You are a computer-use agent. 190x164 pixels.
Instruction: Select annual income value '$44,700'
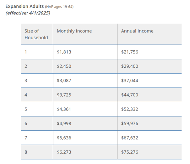[129, 95]
